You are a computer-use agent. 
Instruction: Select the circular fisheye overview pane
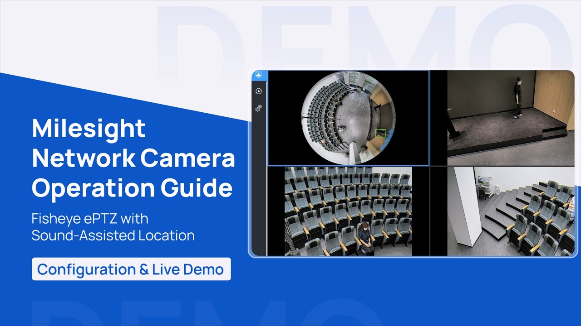348,118
